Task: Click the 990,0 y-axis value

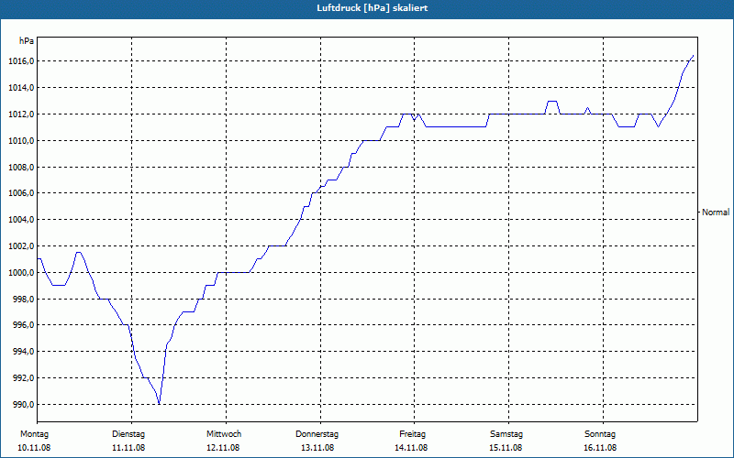Action: 23,404
